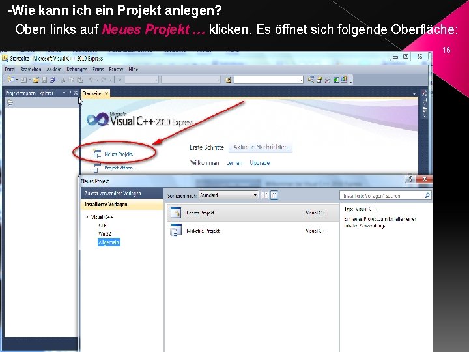Open the Toolbox side tab

click(424, 104)
